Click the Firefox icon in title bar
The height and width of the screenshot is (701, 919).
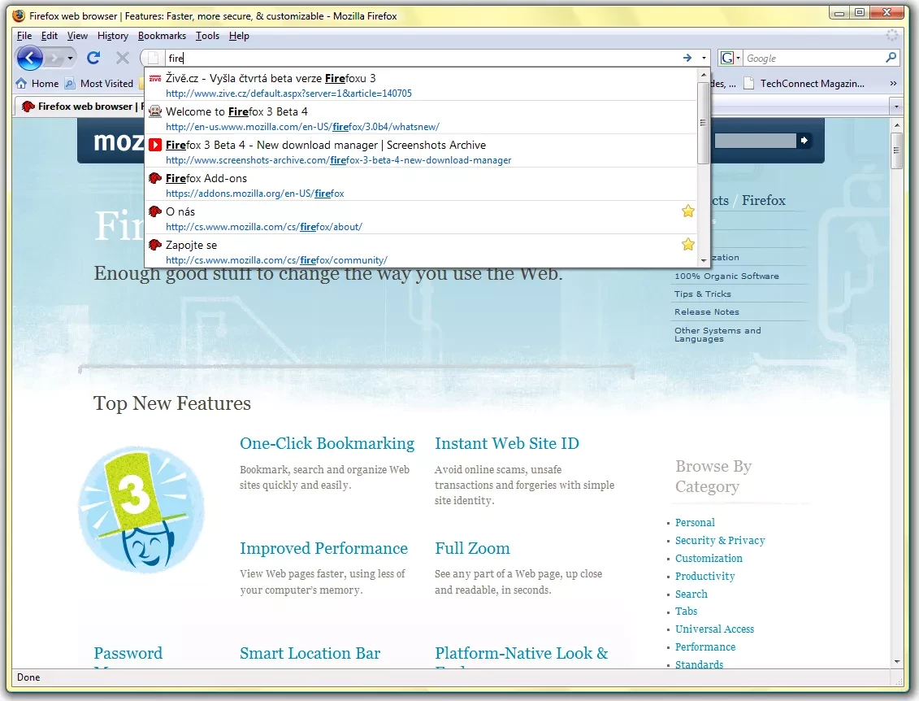tap(19, 15)
